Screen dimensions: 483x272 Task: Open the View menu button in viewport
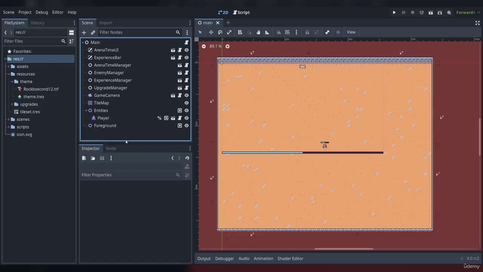[x=351, y=32]
